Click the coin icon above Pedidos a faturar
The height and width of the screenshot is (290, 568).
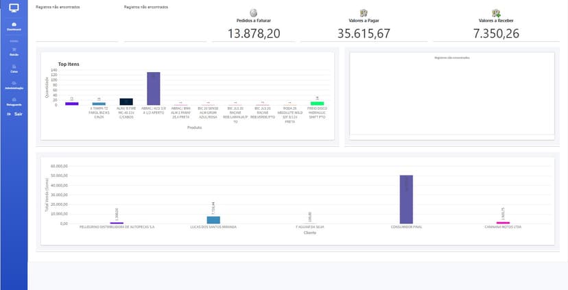tap(253, 13)
